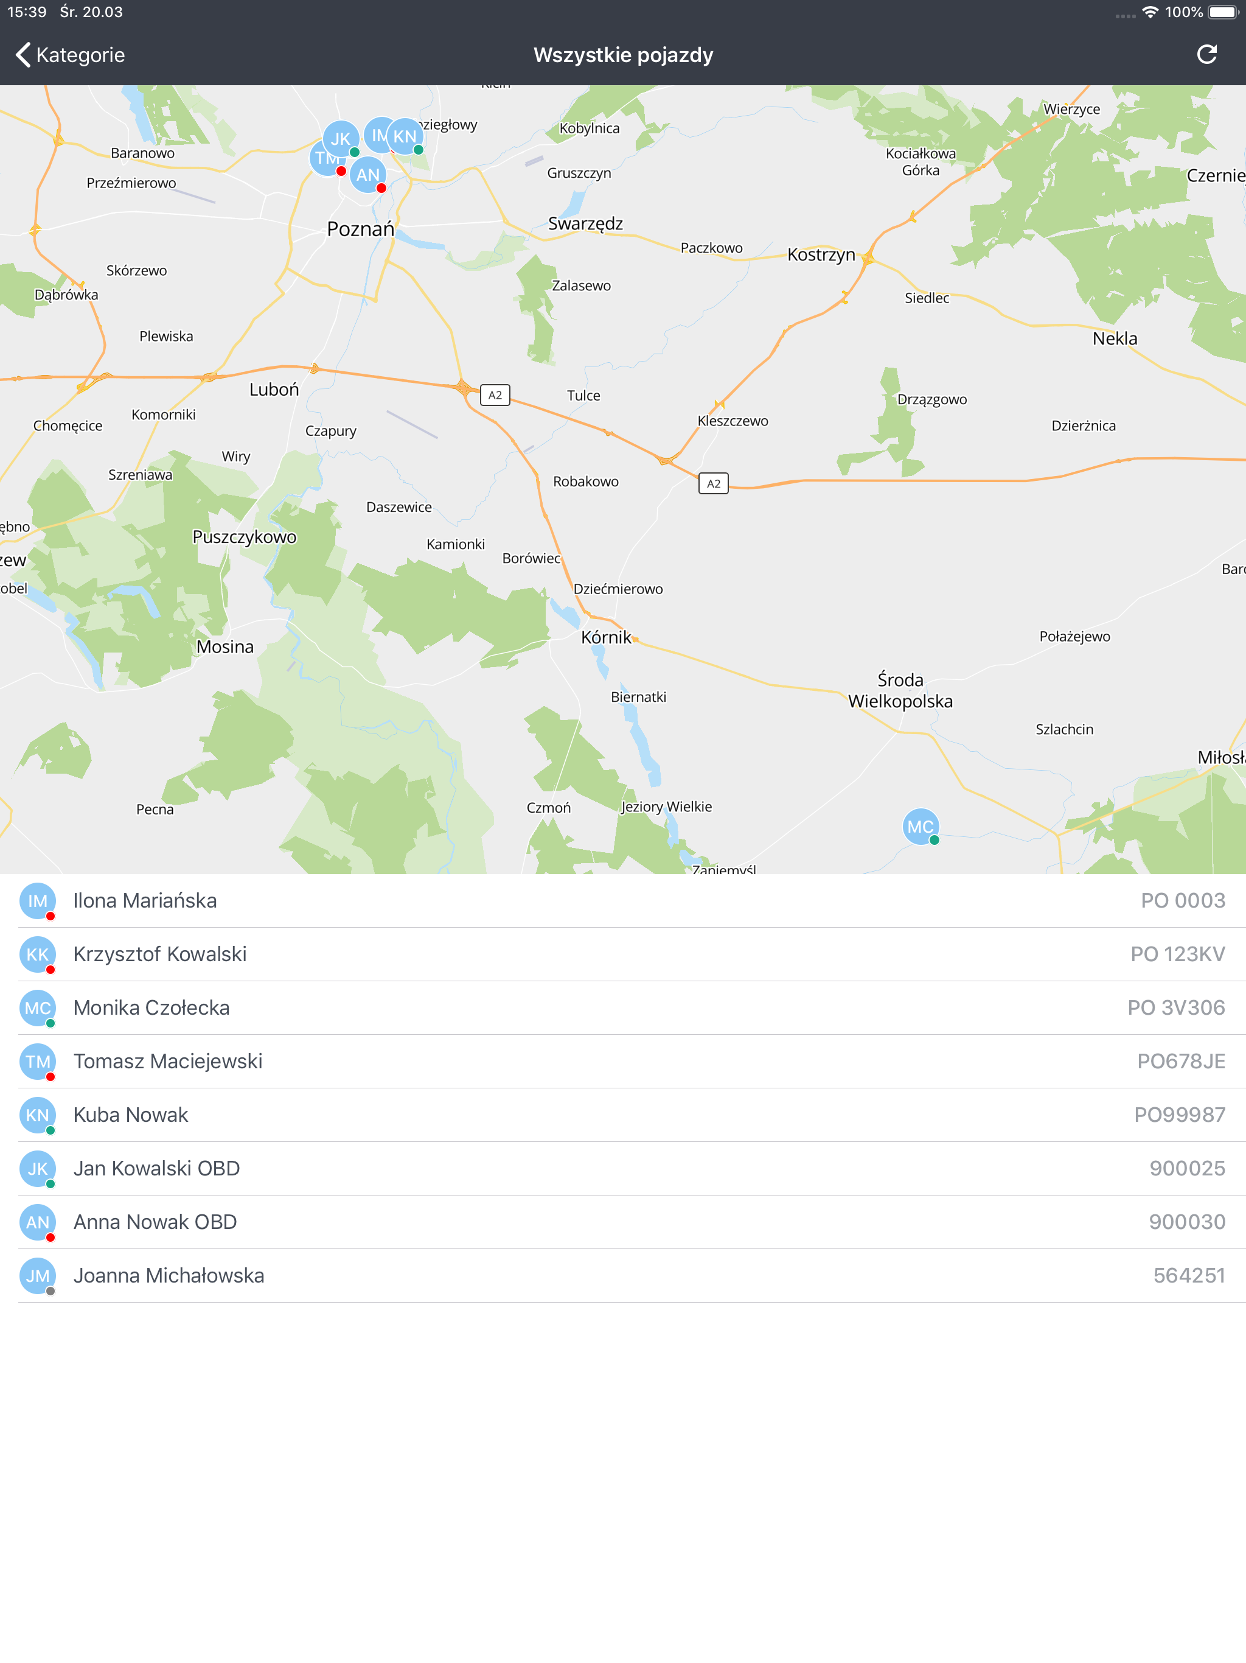The height and width of the screenshot is (1663, 1246).
Task: Tap the refresh icon in header
Action: pos(1206,55)
